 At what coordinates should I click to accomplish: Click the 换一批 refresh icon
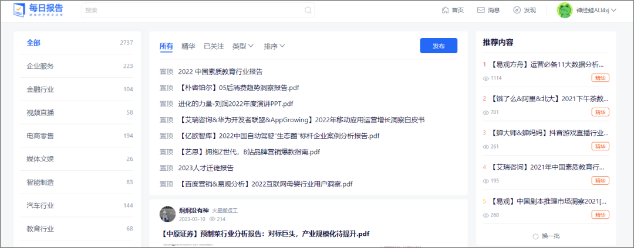point(536,236)
